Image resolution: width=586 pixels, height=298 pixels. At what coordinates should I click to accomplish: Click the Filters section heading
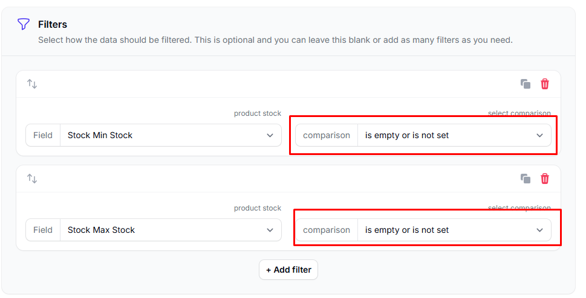click(53, 24)
